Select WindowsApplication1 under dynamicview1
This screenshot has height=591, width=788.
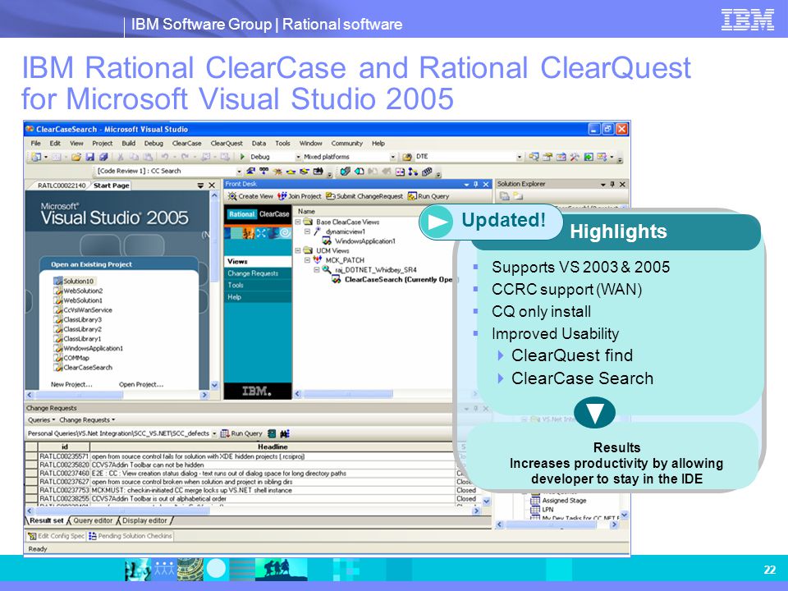[x=365, y=241]
